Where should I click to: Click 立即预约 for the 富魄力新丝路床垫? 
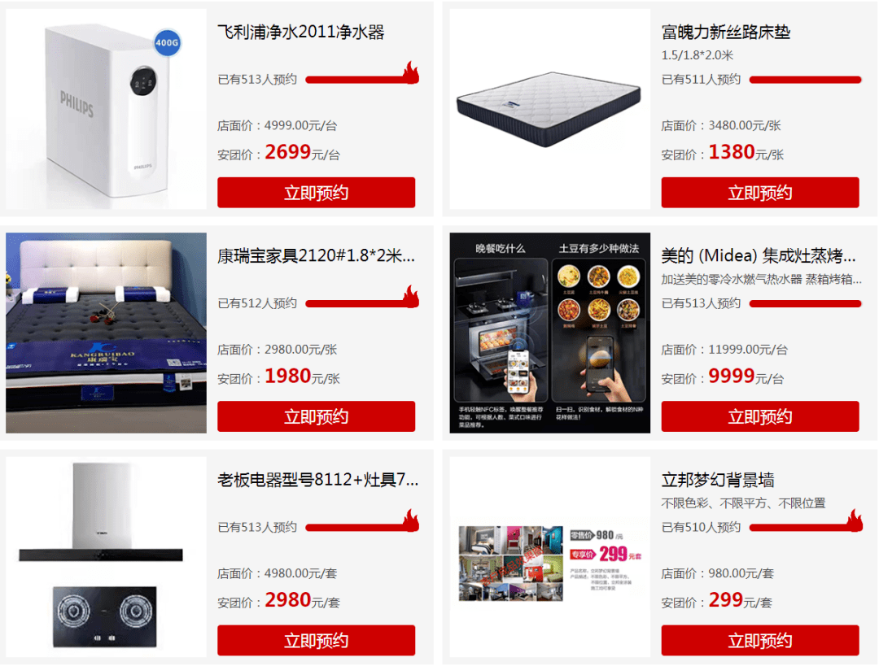(759, 193)
